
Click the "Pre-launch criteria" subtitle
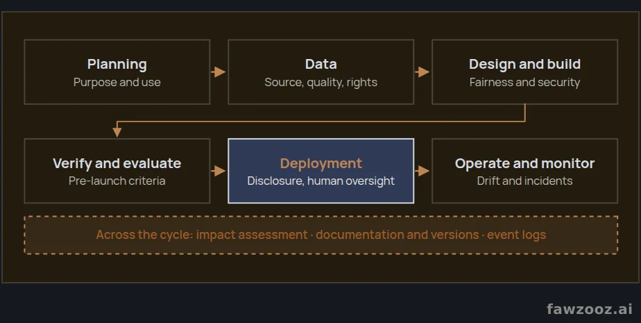coord(117,181)
